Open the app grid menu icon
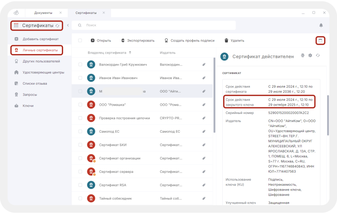Screen dimensions: 337x214 click(x=16, y=25)
